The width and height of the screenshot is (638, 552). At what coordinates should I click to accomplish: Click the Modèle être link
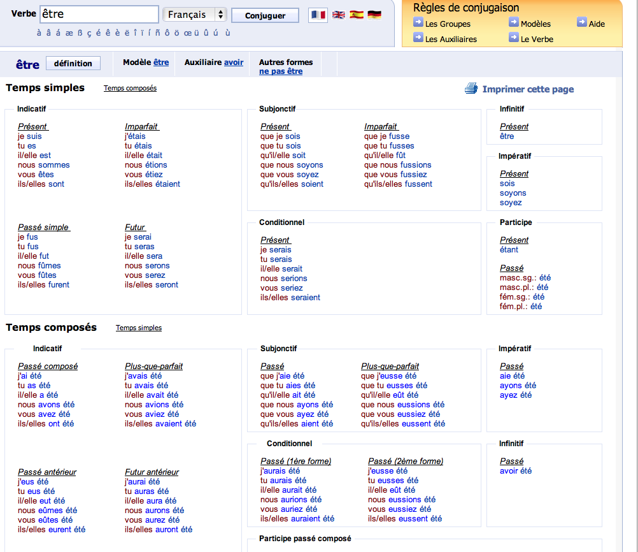click(161, 62)
